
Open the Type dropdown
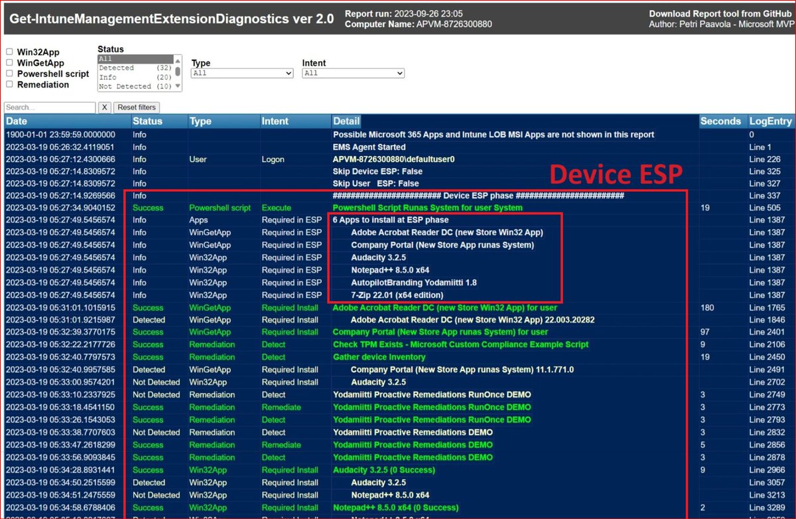(242, 73)
